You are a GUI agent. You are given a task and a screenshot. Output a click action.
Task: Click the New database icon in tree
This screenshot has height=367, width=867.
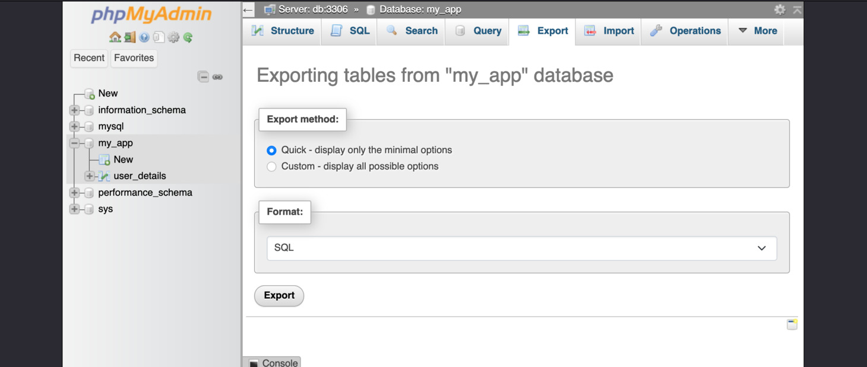(90, 94)
